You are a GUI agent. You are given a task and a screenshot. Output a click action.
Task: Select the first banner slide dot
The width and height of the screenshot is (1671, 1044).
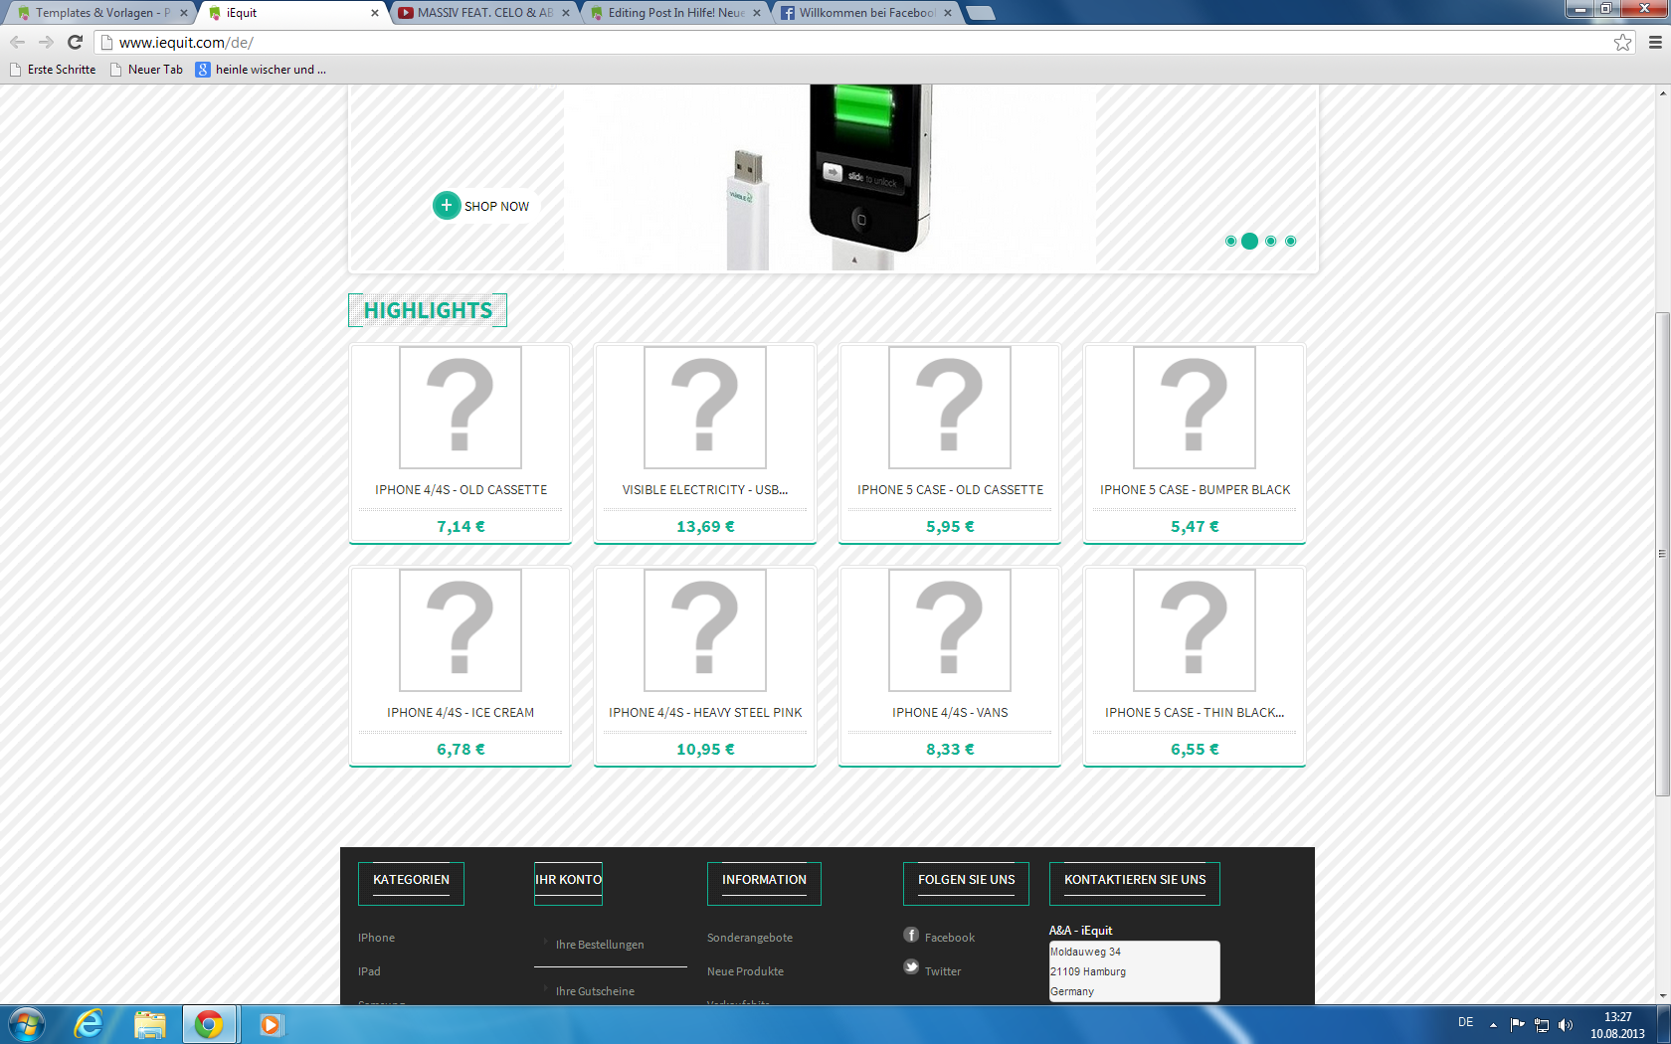[1230, 241]
